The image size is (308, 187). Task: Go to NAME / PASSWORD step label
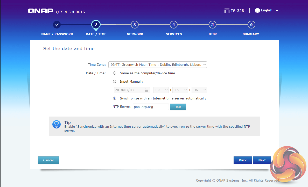click(x=57, y=34)
